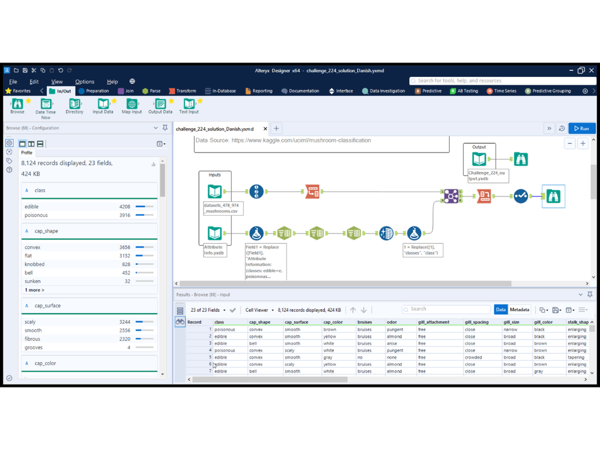Open the profile options dropdown
600x450 pixels.
161,144
